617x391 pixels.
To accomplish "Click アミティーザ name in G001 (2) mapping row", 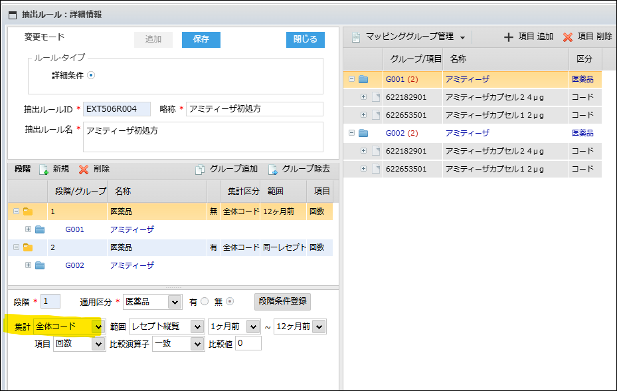I will tap(468, 79).
